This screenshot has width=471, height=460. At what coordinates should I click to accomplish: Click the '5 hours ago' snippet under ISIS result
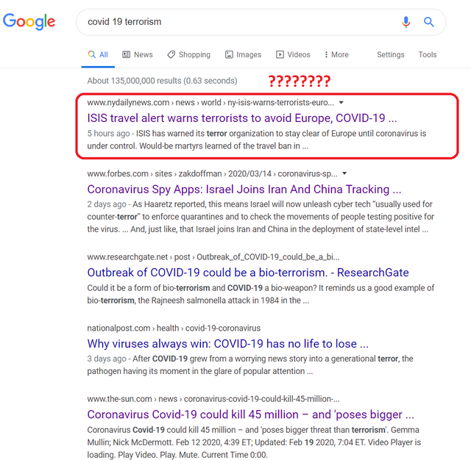257,140
